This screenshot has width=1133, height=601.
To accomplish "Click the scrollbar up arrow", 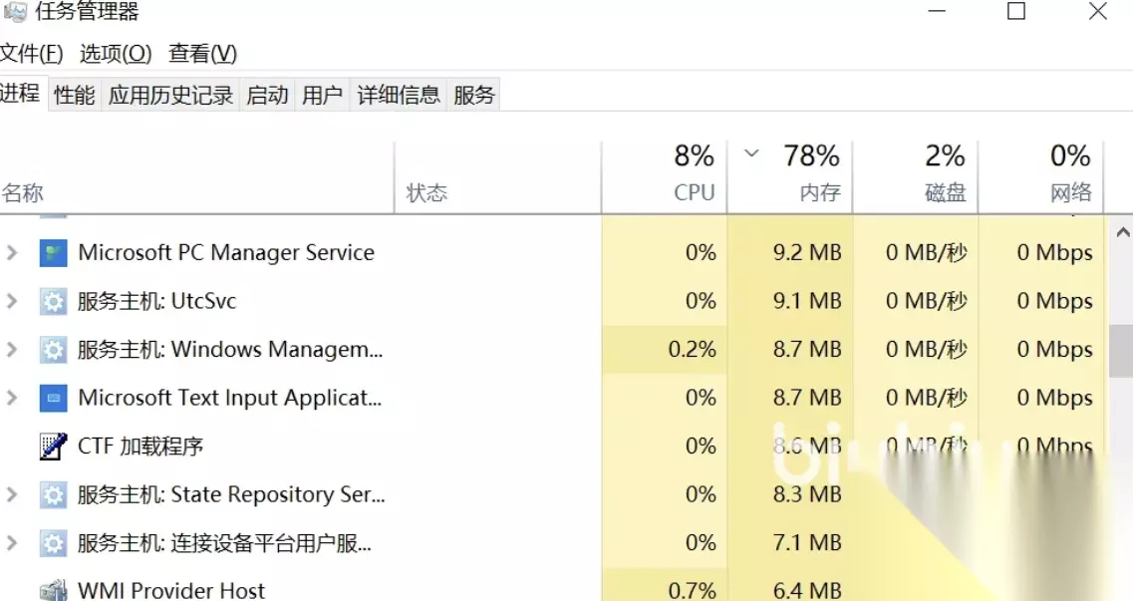I will tap(1123, 233).
